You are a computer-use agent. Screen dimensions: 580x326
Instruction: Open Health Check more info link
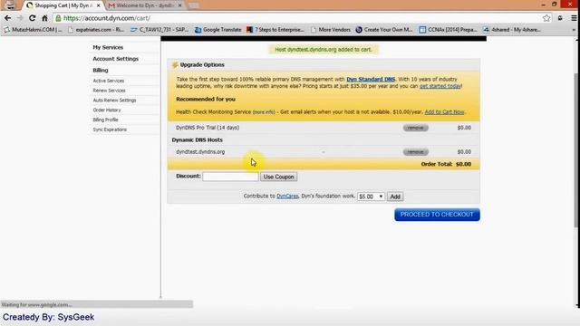click(x=264, y=112)
